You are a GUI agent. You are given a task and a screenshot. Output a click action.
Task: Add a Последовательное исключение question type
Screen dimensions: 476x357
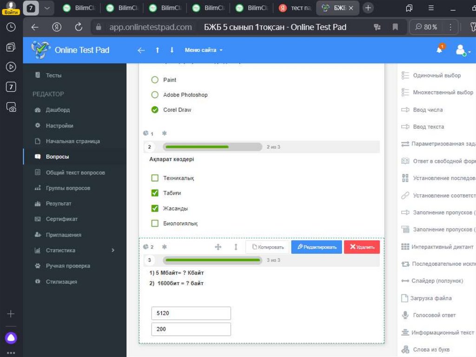[x=438, y=264]
